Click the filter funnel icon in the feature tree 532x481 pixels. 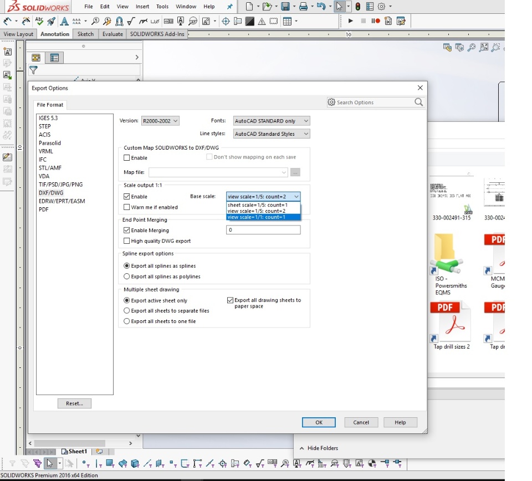pyautogui.click(x=33, y=70)
